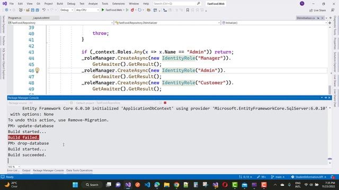Click the Live Share button
Screen dimensions: 339x190
click(317, 11)
